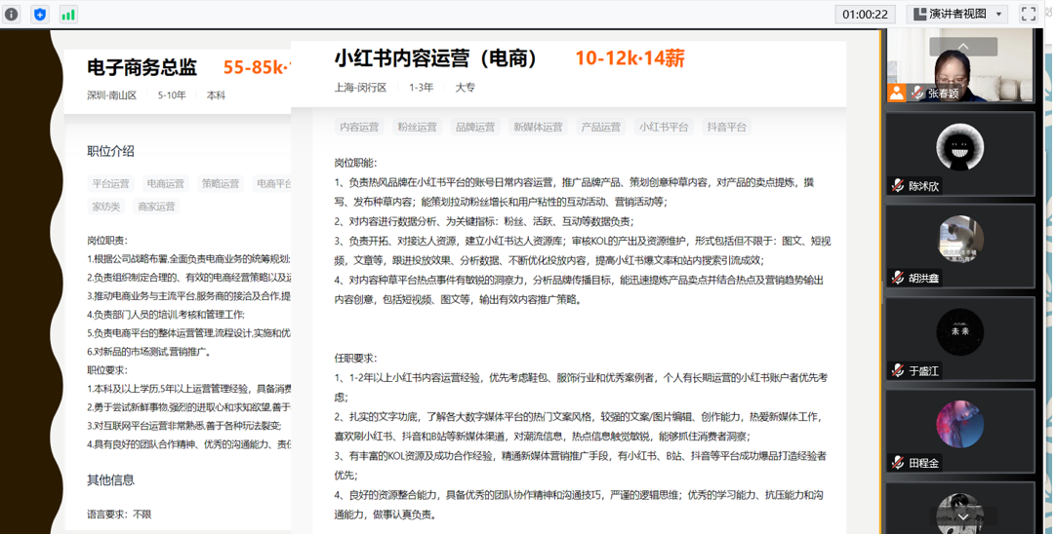Click the 小红书平台 tag
Image resolution: width=1057 pixels, height=534 pixels.
click(x=664, y=127)
